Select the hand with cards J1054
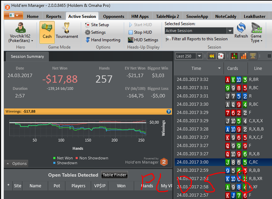 coord(223,121)
